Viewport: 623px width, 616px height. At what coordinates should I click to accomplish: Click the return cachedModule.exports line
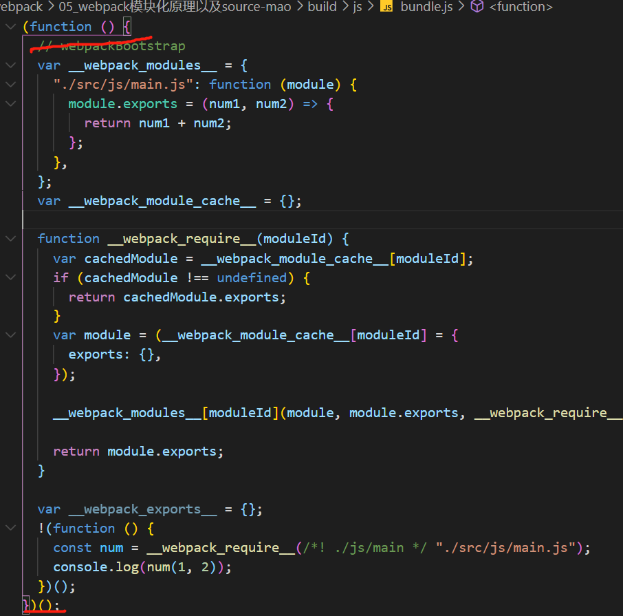coord(177,297)
